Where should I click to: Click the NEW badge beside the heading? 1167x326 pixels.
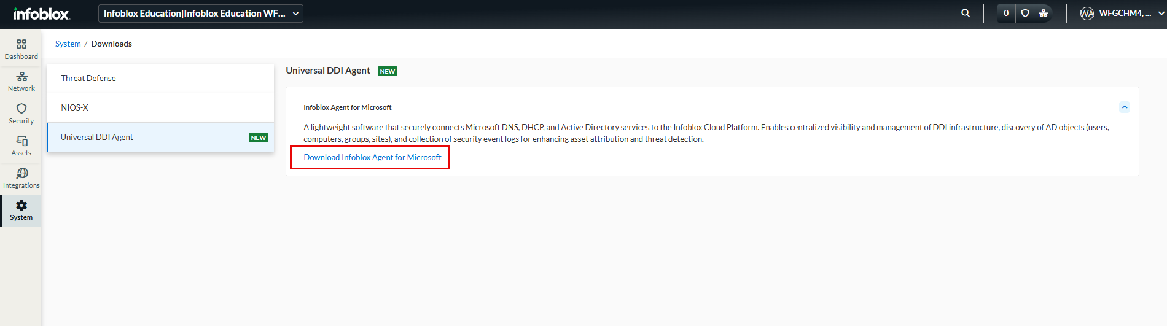click(x=388, y=71)
